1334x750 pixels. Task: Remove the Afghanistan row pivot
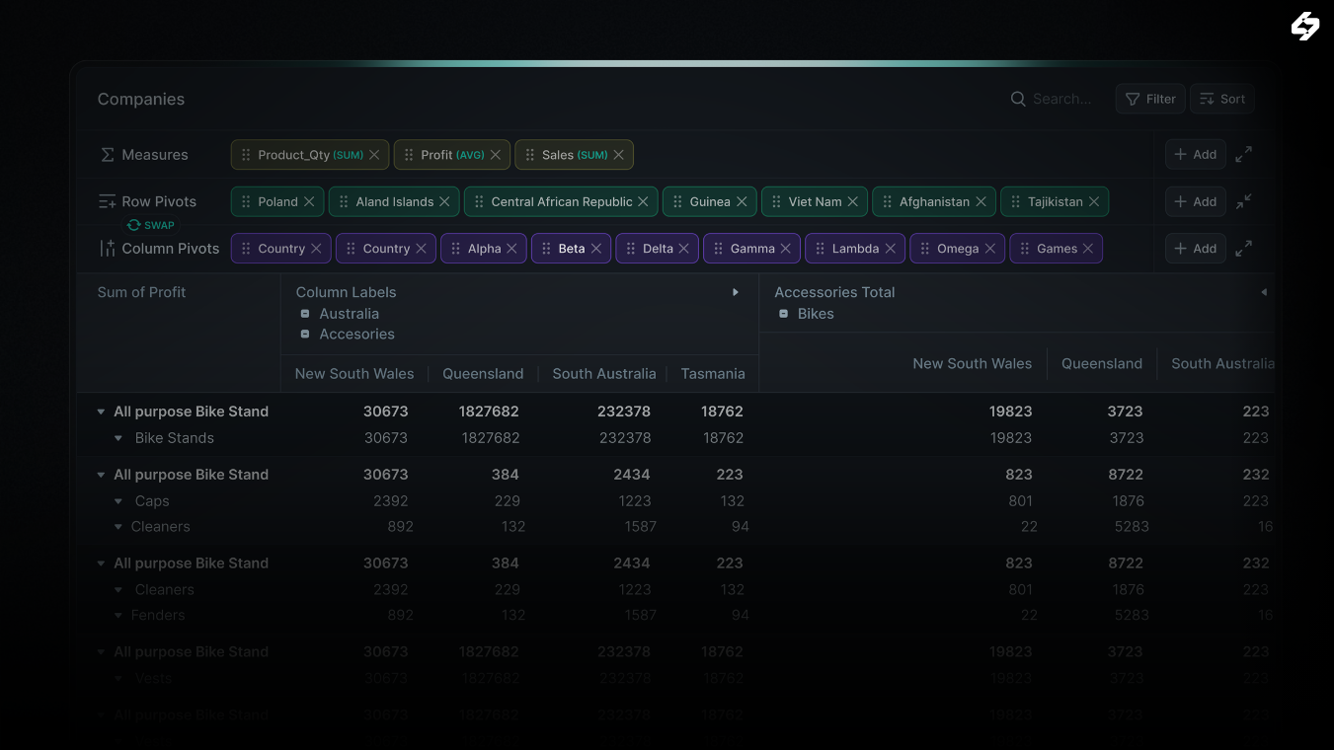(x=981, y=201)
